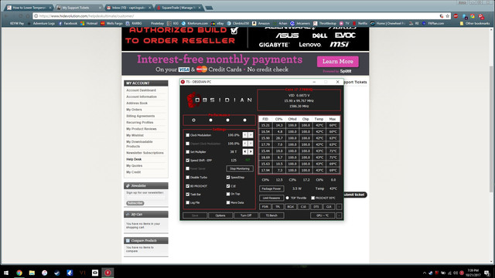This screenshot has width=495, height=278.
Task: Increase the Set Multiplier value with right arrow
Action: click(x=251, y=151)
